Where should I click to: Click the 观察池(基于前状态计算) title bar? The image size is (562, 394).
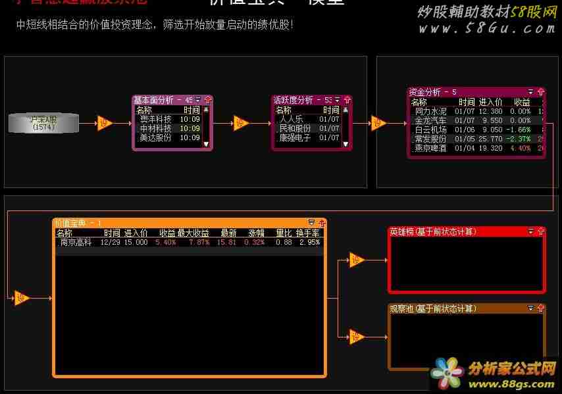point(467,308)
